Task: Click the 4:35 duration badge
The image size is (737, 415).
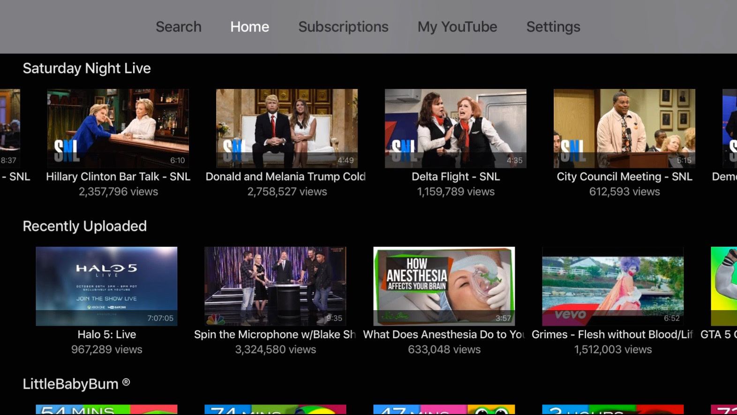Action: pyautogui.click(x=514, y=160)
